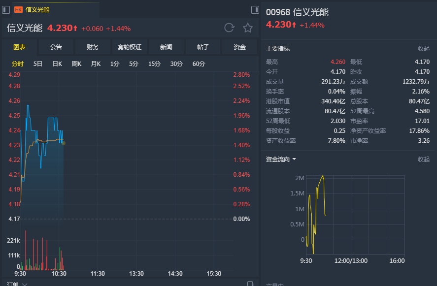Click the 市净率 value 3.26
The image size is (437, 286).
pyautogui.click(x=424, y=141)
